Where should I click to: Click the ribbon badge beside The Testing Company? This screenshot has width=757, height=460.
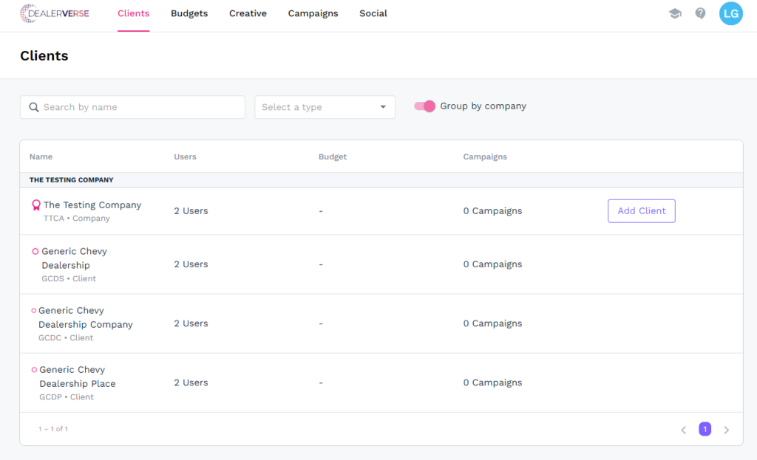click(35, 205)
